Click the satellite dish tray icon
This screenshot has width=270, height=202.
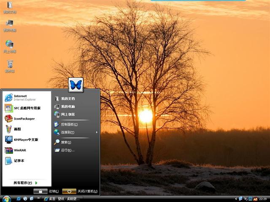tap(246, 199)
